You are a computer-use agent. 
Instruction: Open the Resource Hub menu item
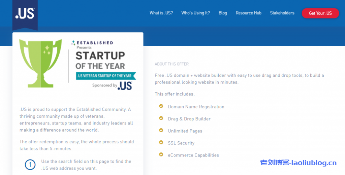click(x=248, y=13)
